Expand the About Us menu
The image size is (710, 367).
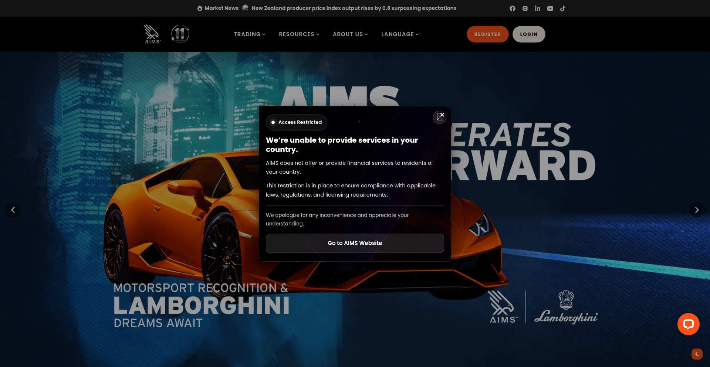tap(350, 34)
